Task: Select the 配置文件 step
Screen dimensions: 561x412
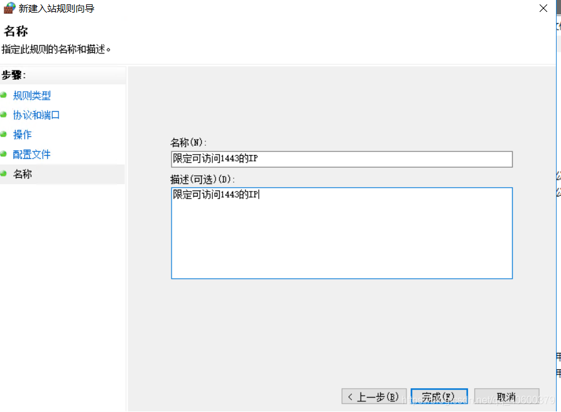Action: [31, 154]
